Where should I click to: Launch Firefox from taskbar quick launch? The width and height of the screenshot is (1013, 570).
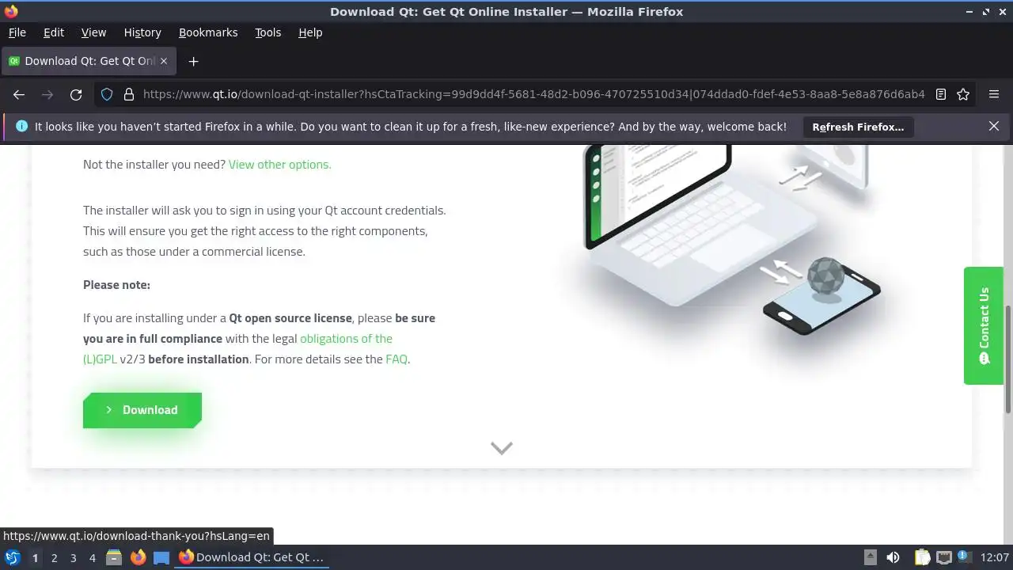click(x=138, y=557)
